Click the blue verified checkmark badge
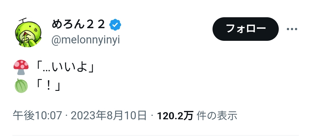This screenshot has width=311, height=140. point(115,25)
